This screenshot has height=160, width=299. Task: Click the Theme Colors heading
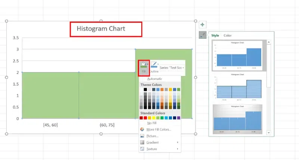[151, 84]
